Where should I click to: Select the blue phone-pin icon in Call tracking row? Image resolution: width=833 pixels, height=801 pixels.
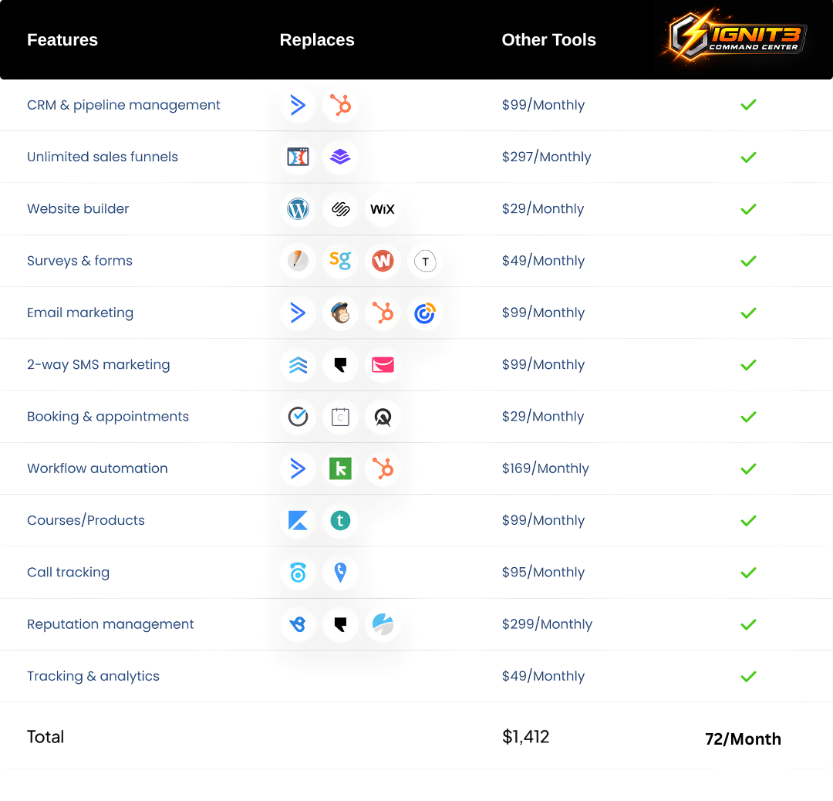coord(341,573)
